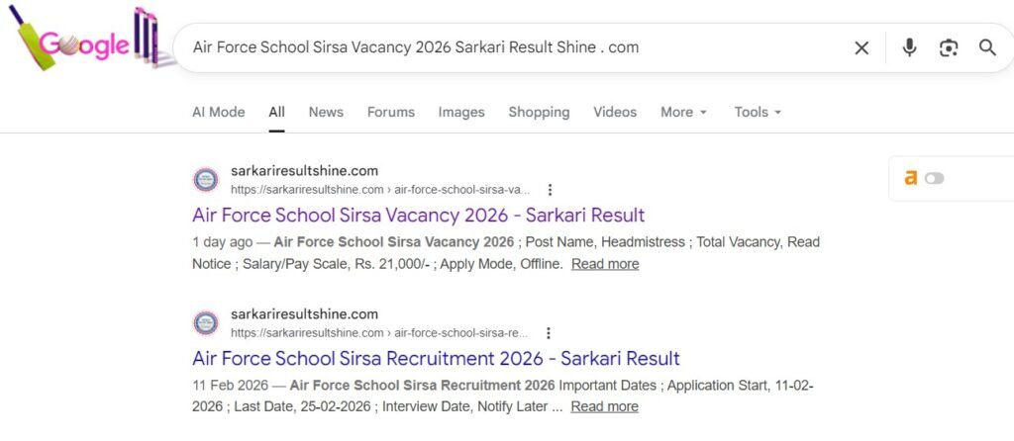
Task: Start voice search with microphone icon
Action: click(909, 47)
